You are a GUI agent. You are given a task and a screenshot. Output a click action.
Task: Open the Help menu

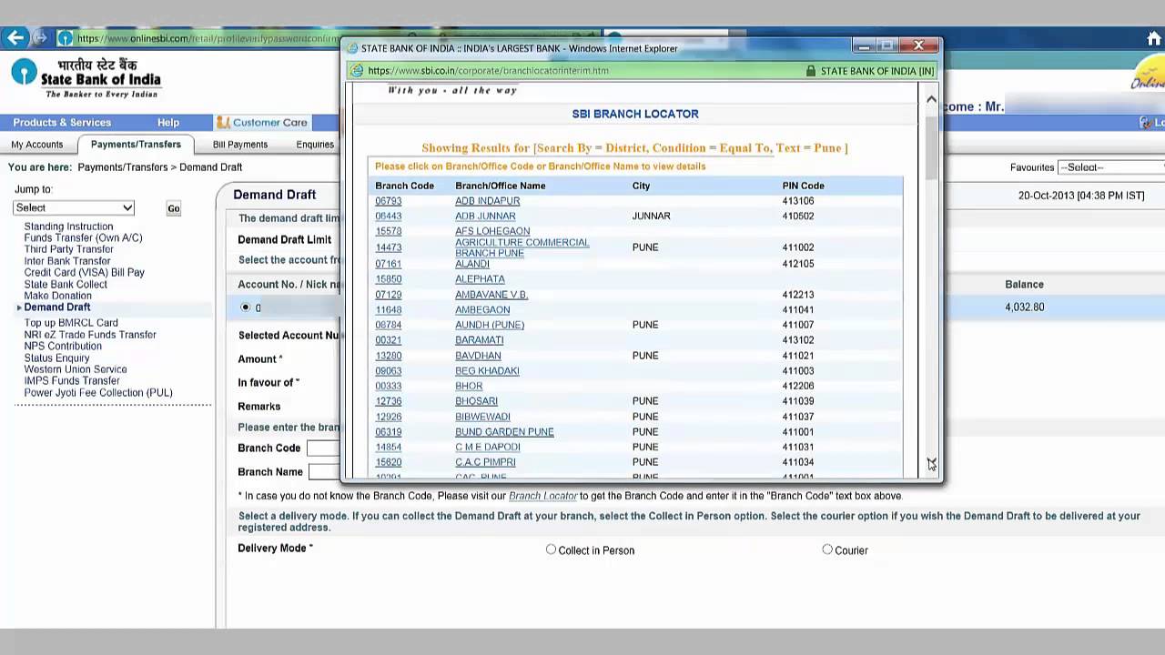[x=168, y=122]
